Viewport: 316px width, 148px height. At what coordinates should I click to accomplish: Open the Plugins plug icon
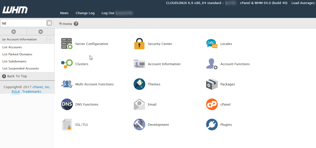(212, 125)
